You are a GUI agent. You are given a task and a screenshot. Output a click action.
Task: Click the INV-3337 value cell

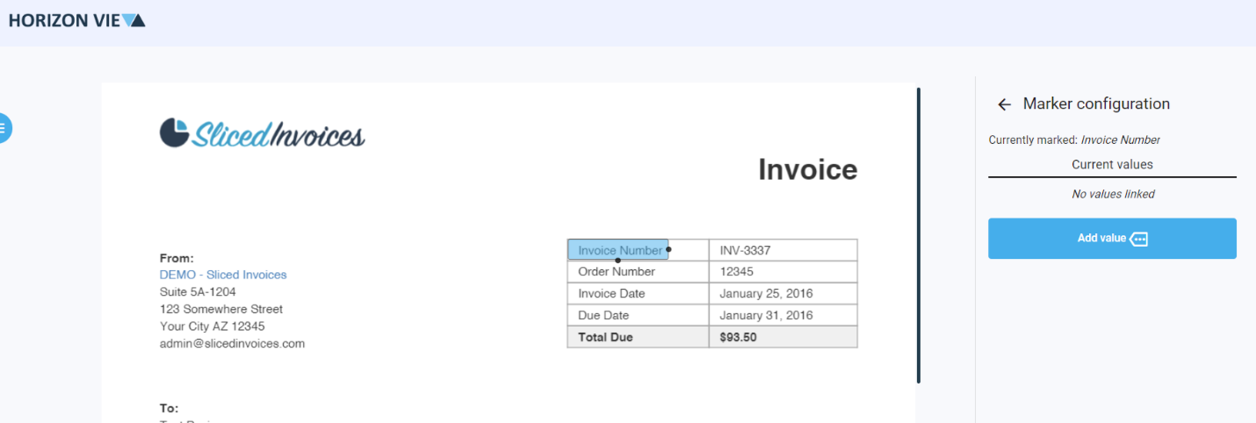pyautogui.click(x=745, y=250)
